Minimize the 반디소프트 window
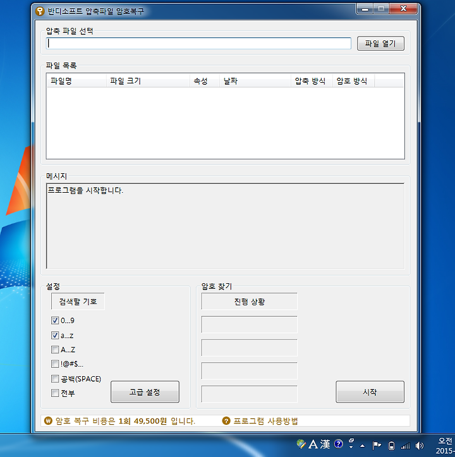455x457 pixels. [365, 9]
